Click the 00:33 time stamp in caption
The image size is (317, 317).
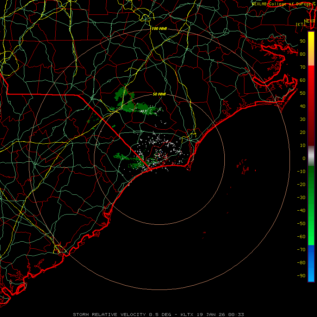click(x=236, y=315)
